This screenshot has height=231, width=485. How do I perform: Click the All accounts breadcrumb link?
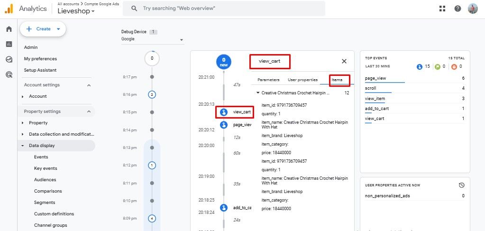[x=68, y=4]
